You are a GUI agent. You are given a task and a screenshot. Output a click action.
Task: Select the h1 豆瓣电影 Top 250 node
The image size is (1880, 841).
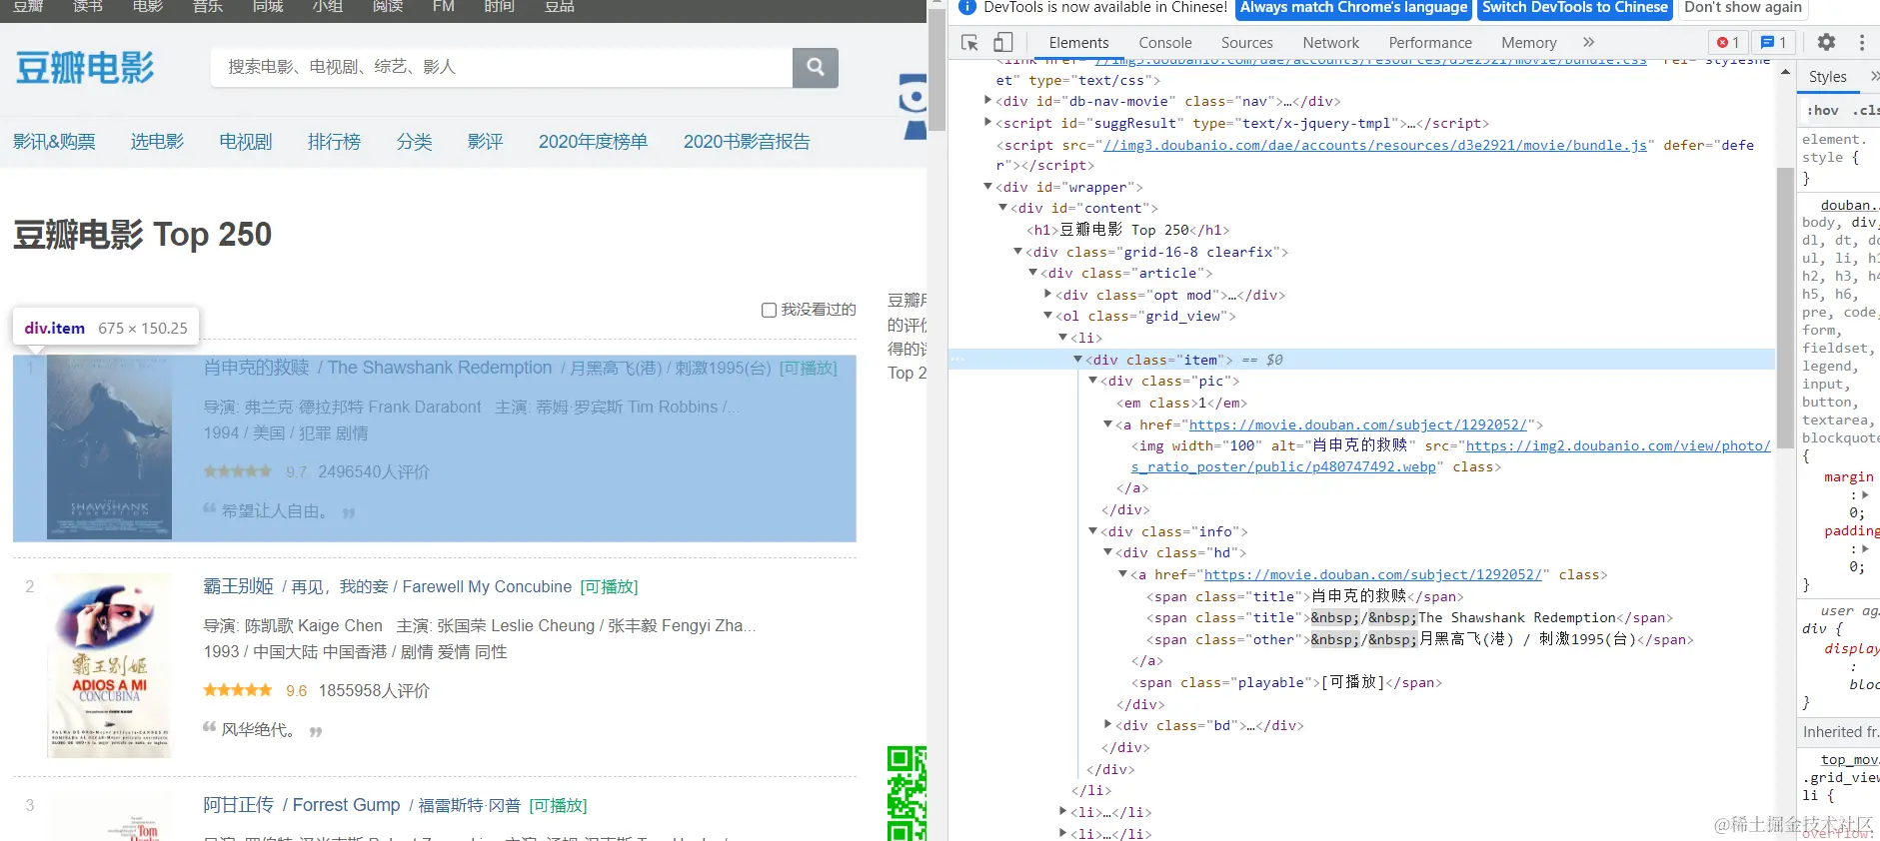pyautogui.click(x=1128, y=230)
